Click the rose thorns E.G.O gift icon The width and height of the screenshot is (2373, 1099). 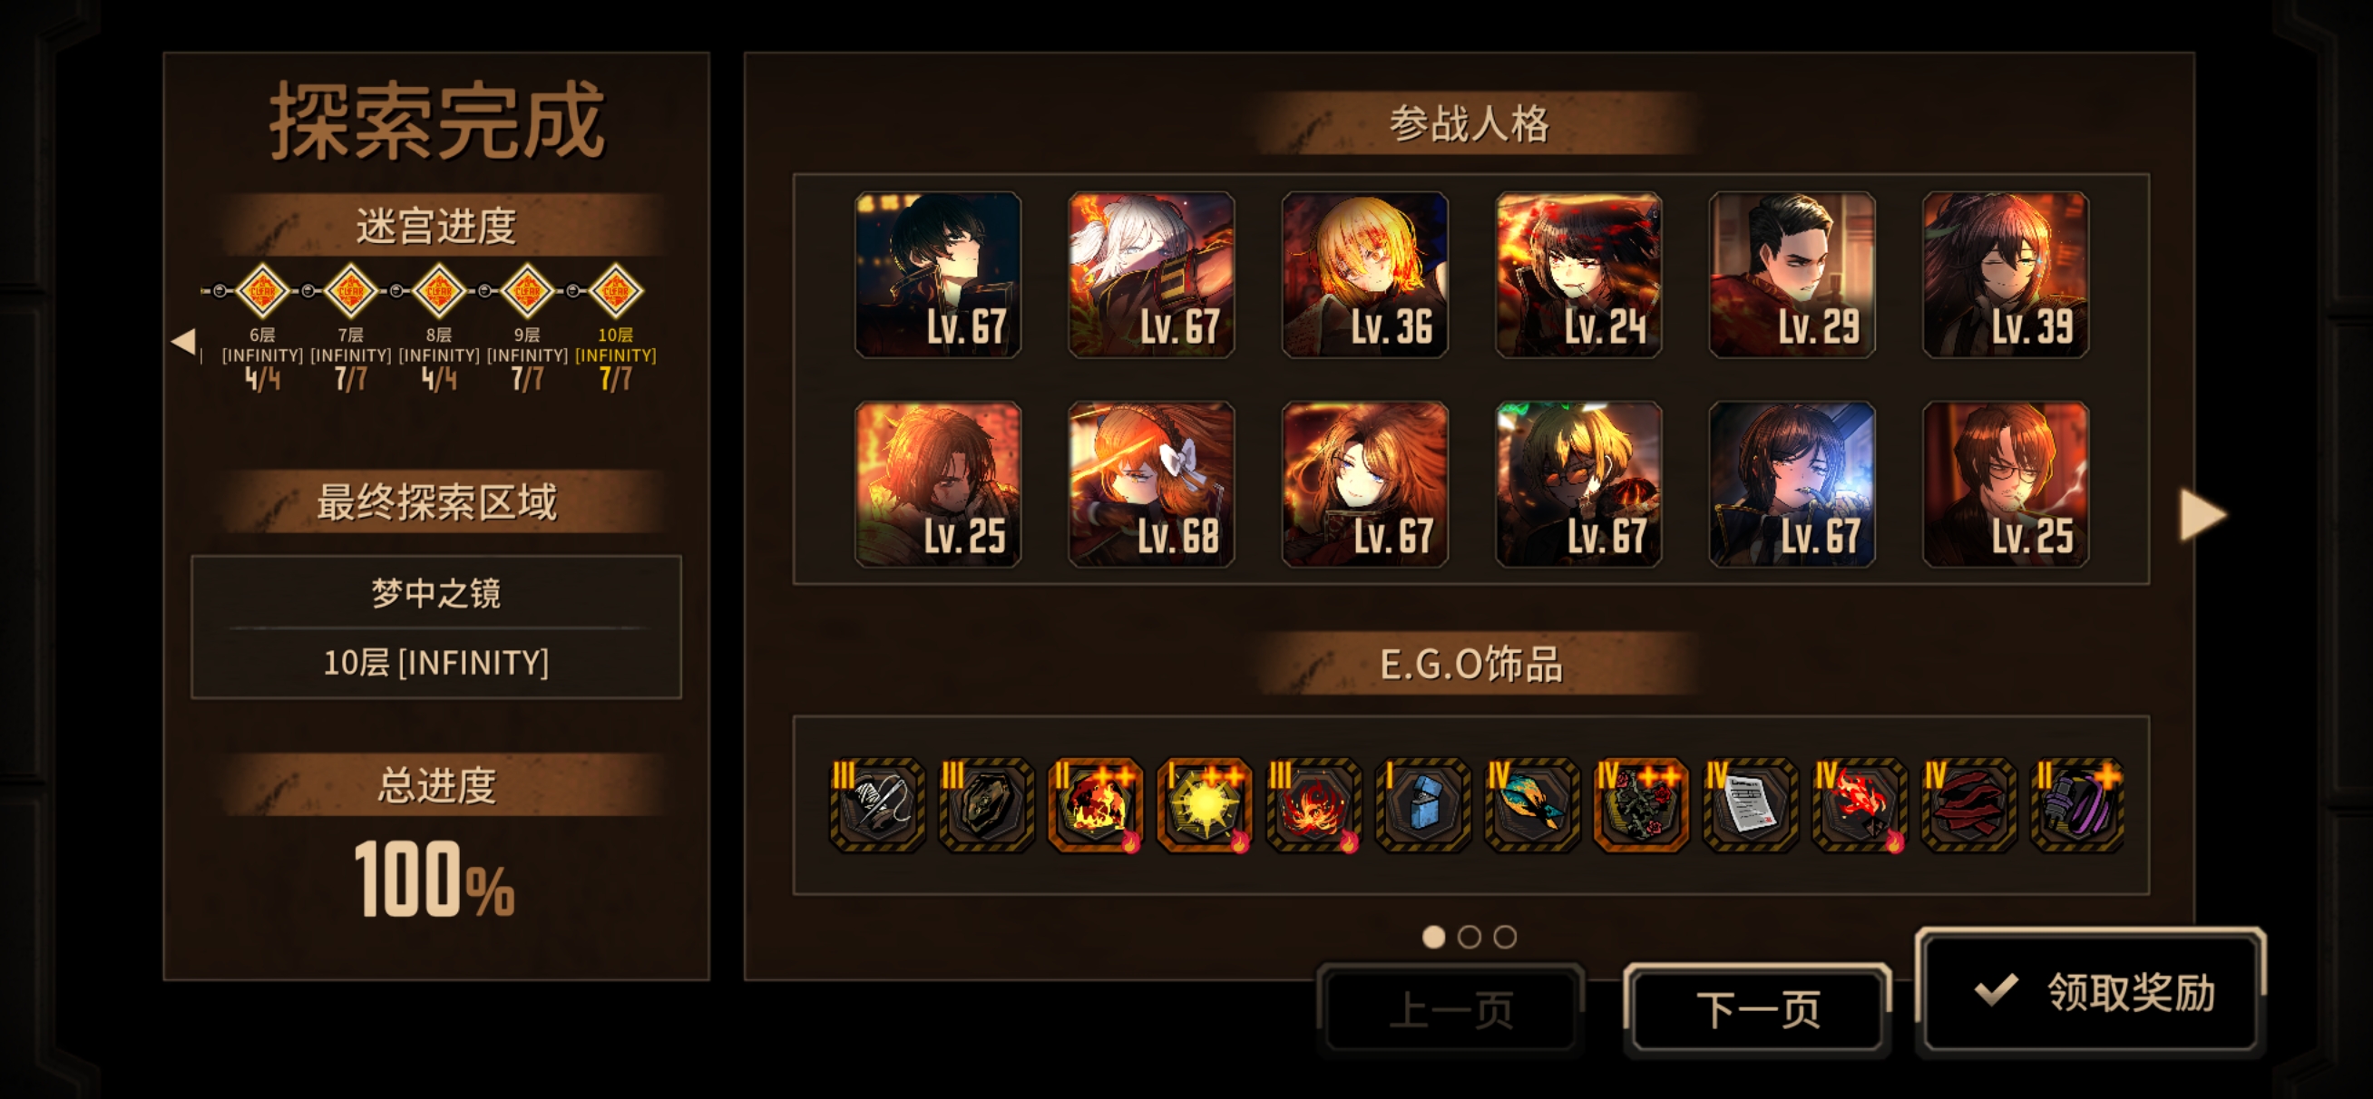(1641, 805)
